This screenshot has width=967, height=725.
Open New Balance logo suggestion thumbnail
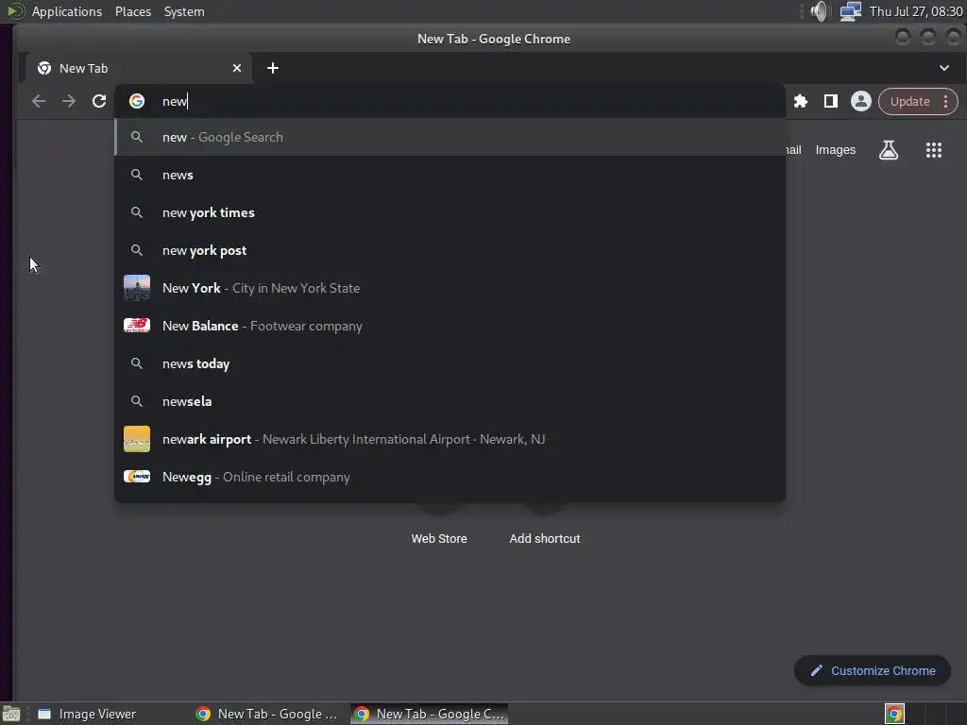(x=137, y=326)
